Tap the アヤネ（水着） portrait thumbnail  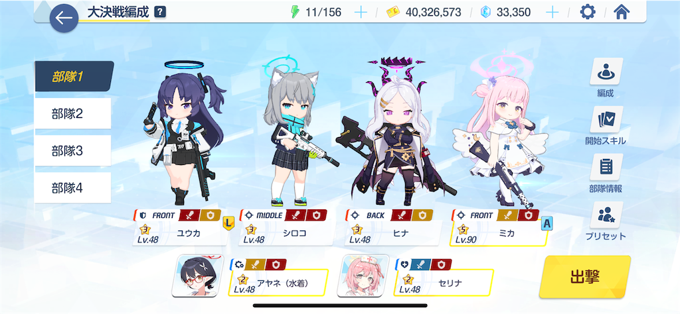coord(198,276)
